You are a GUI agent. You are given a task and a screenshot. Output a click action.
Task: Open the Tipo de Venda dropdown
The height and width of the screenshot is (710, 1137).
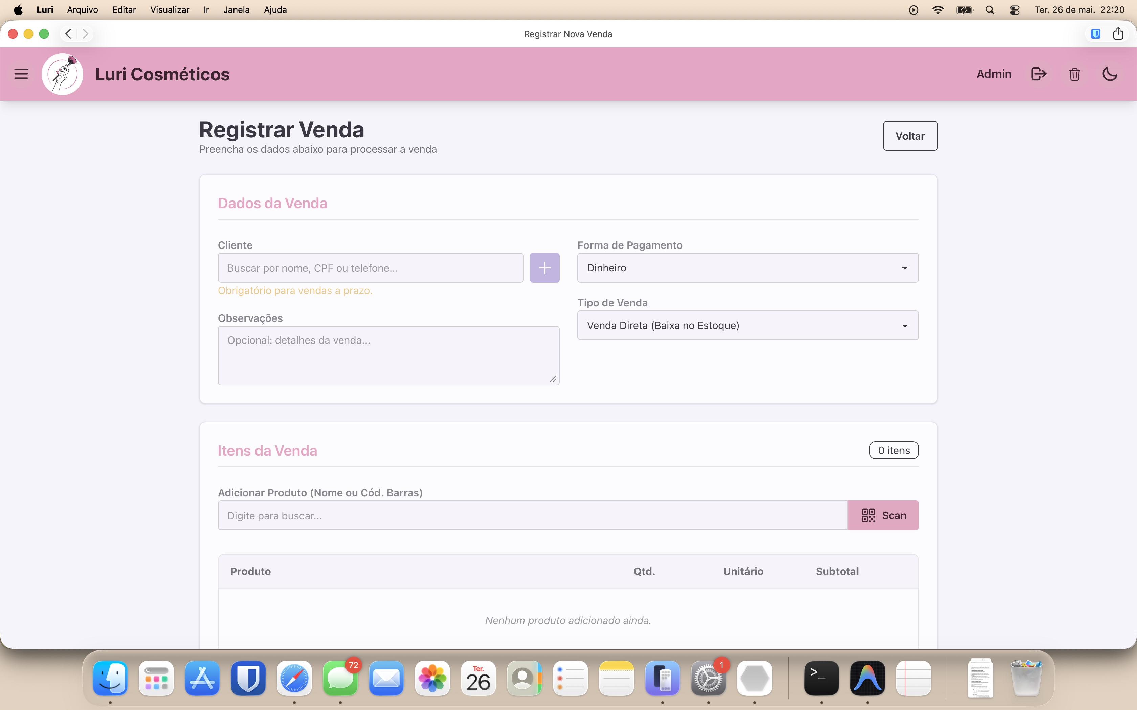coord(748,325)
